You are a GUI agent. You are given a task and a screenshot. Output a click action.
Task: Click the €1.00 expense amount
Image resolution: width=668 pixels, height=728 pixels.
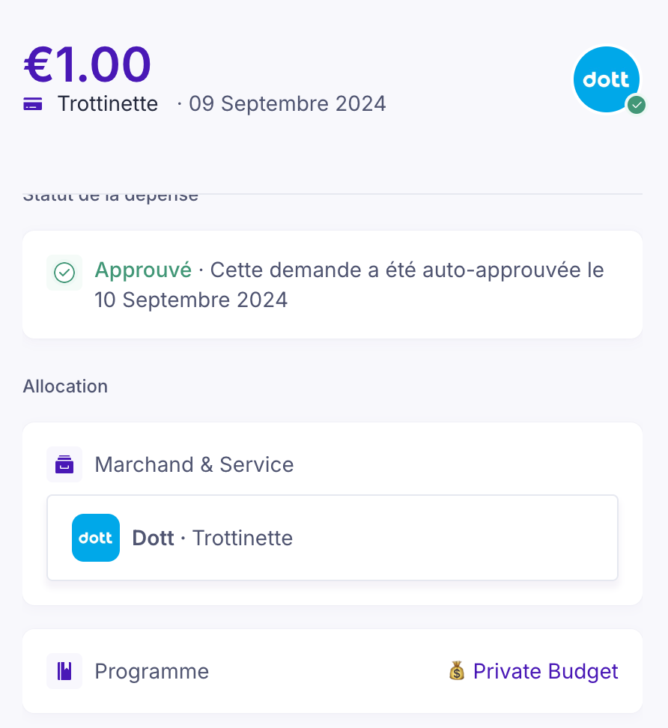88,64
